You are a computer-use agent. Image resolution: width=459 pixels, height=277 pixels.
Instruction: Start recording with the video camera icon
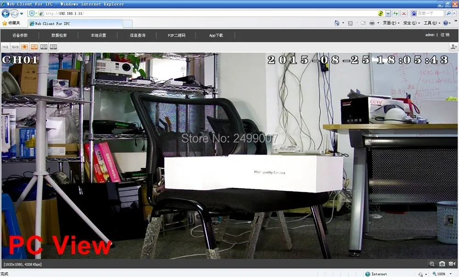tap(452, 264)
